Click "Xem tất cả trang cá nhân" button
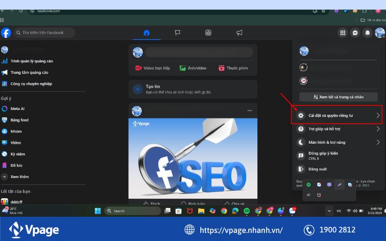 coord(339,97)
